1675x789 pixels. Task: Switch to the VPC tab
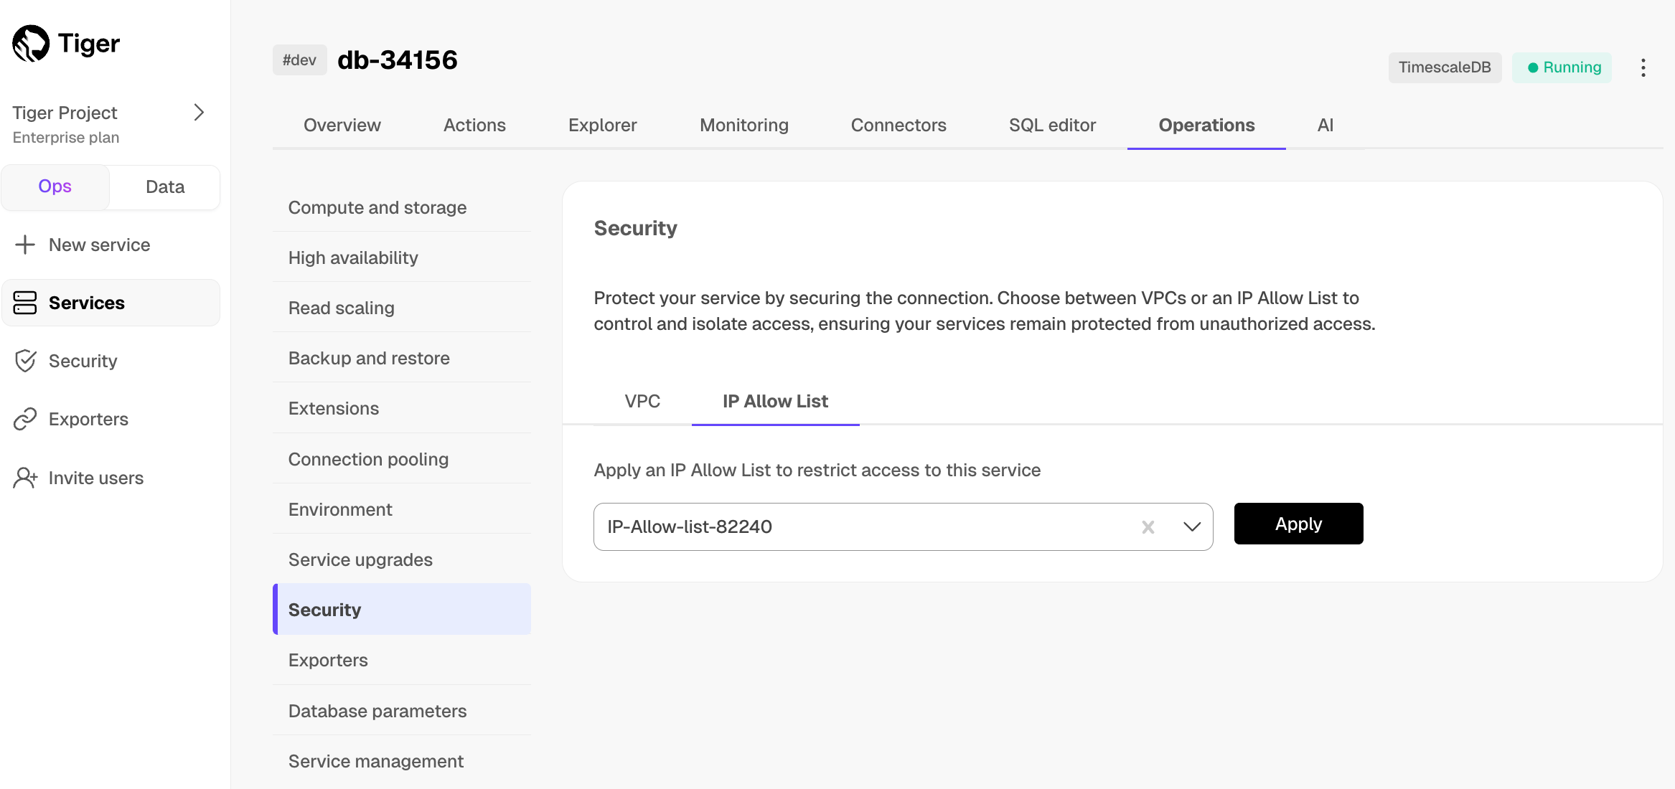(642, 401)
